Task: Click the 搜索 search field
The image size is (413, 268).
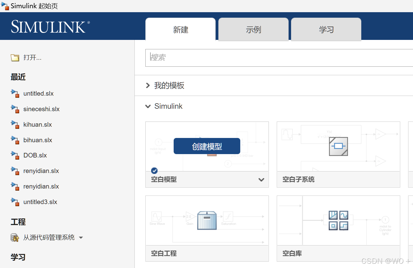Action: pos(279,58)
